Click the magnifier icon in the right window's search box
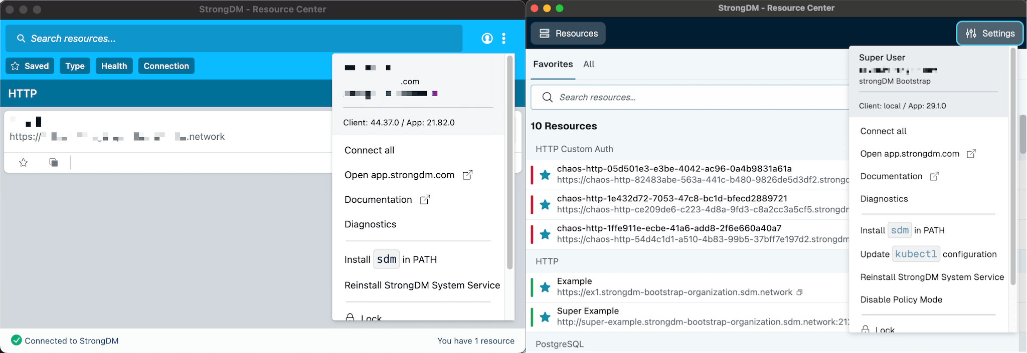This screenshot has width=1027, height=353. click(x=548, y=97)
